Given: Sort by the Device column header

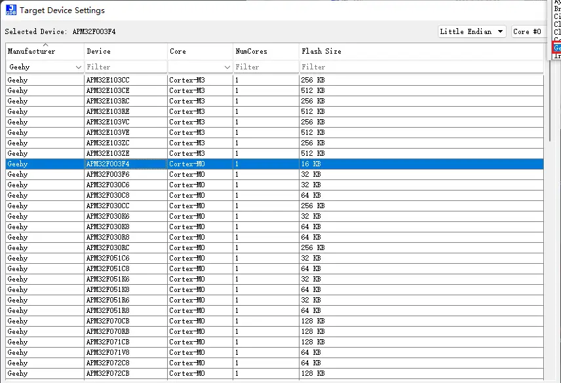Looking at the screenshot, I should tap(126, 51).
